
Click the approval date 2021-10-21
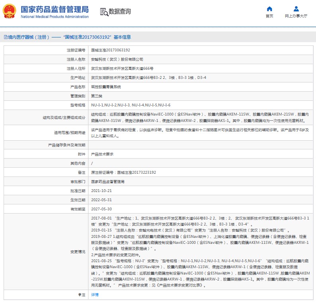pyautogui.click(x=101, y=190)
